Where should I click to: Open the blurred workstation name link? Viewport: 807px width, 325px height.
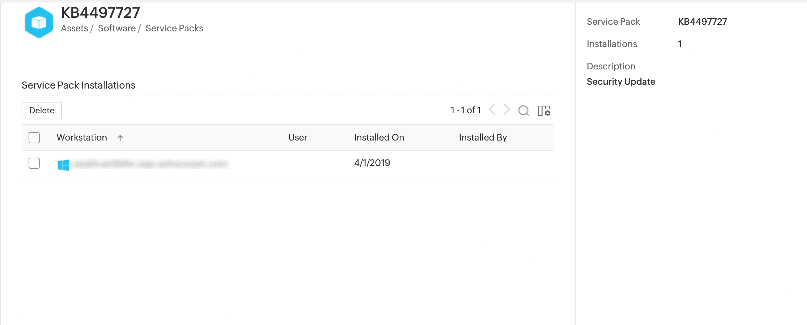click(150, 164)
